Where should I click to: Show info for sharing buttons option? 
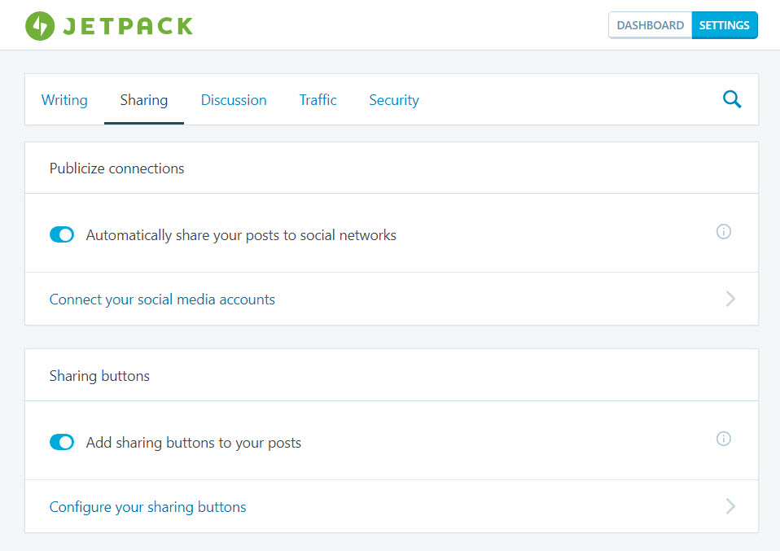[723, 439]
